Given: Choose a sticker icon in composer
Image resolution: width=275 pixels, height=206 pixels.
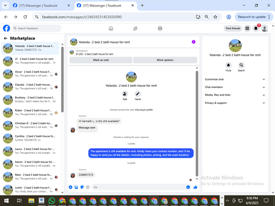Looking at the screenshot, I should pyautogui.click(x=82, y=187).
